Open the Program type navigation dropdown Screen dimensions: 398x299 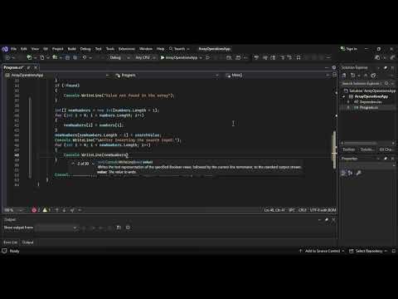167,76
